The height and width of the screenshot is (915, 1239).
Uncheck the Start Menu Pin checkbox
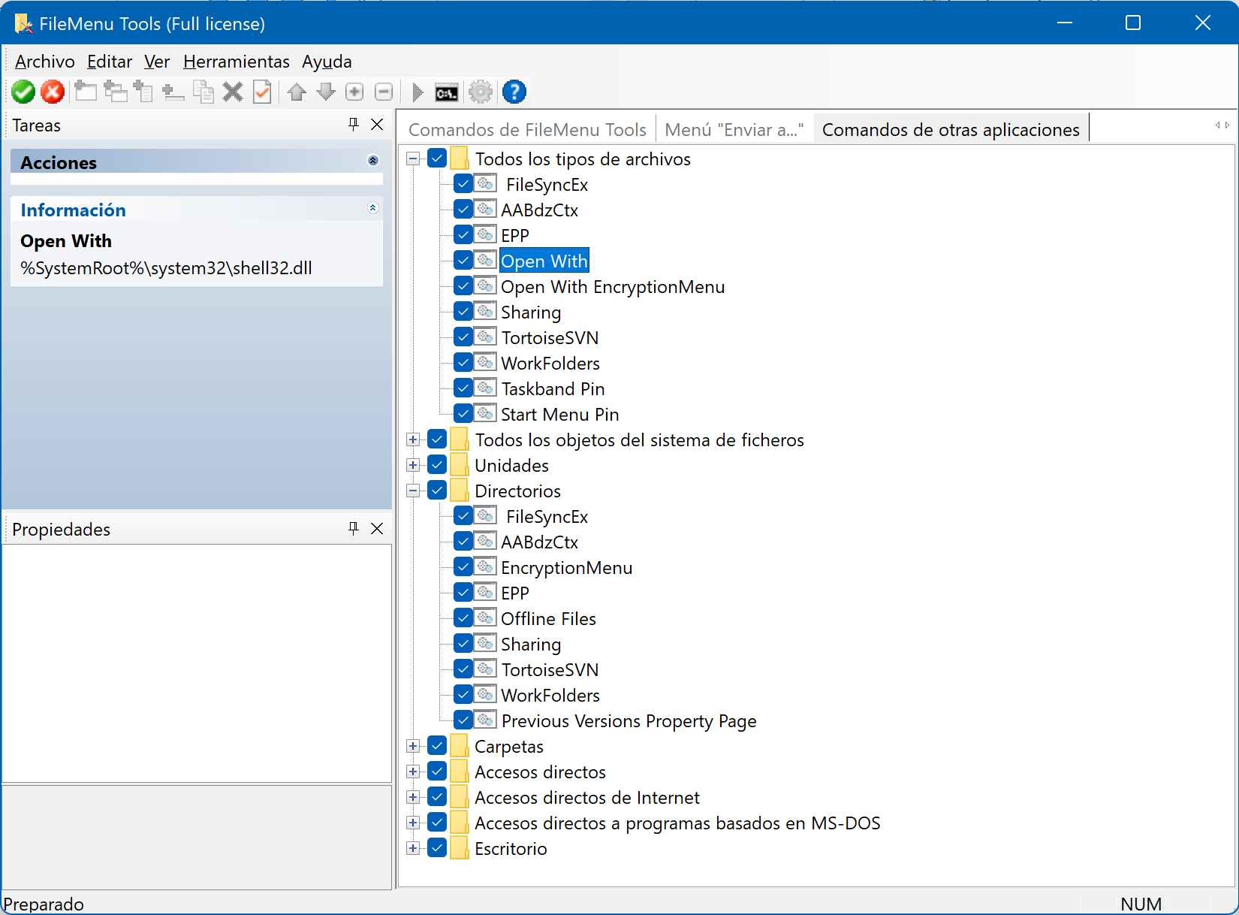(x=463, y=414)
